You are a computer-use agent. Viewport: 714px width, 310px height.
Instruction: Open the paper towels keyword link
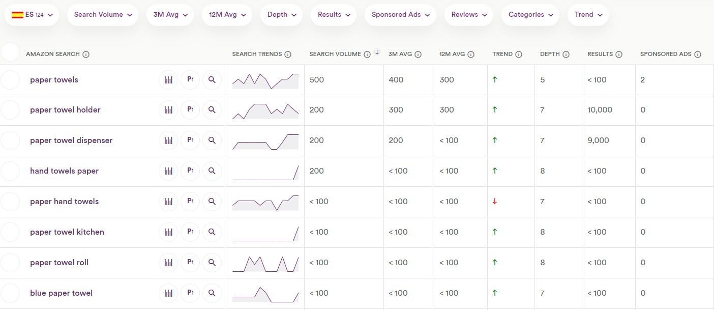54,80
